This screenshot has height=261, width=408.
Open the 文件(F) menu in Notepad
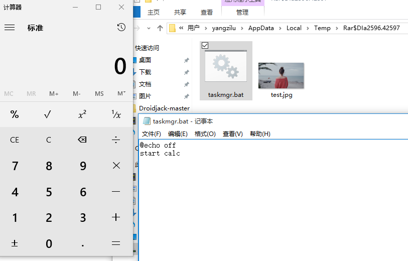click(152, 134)
